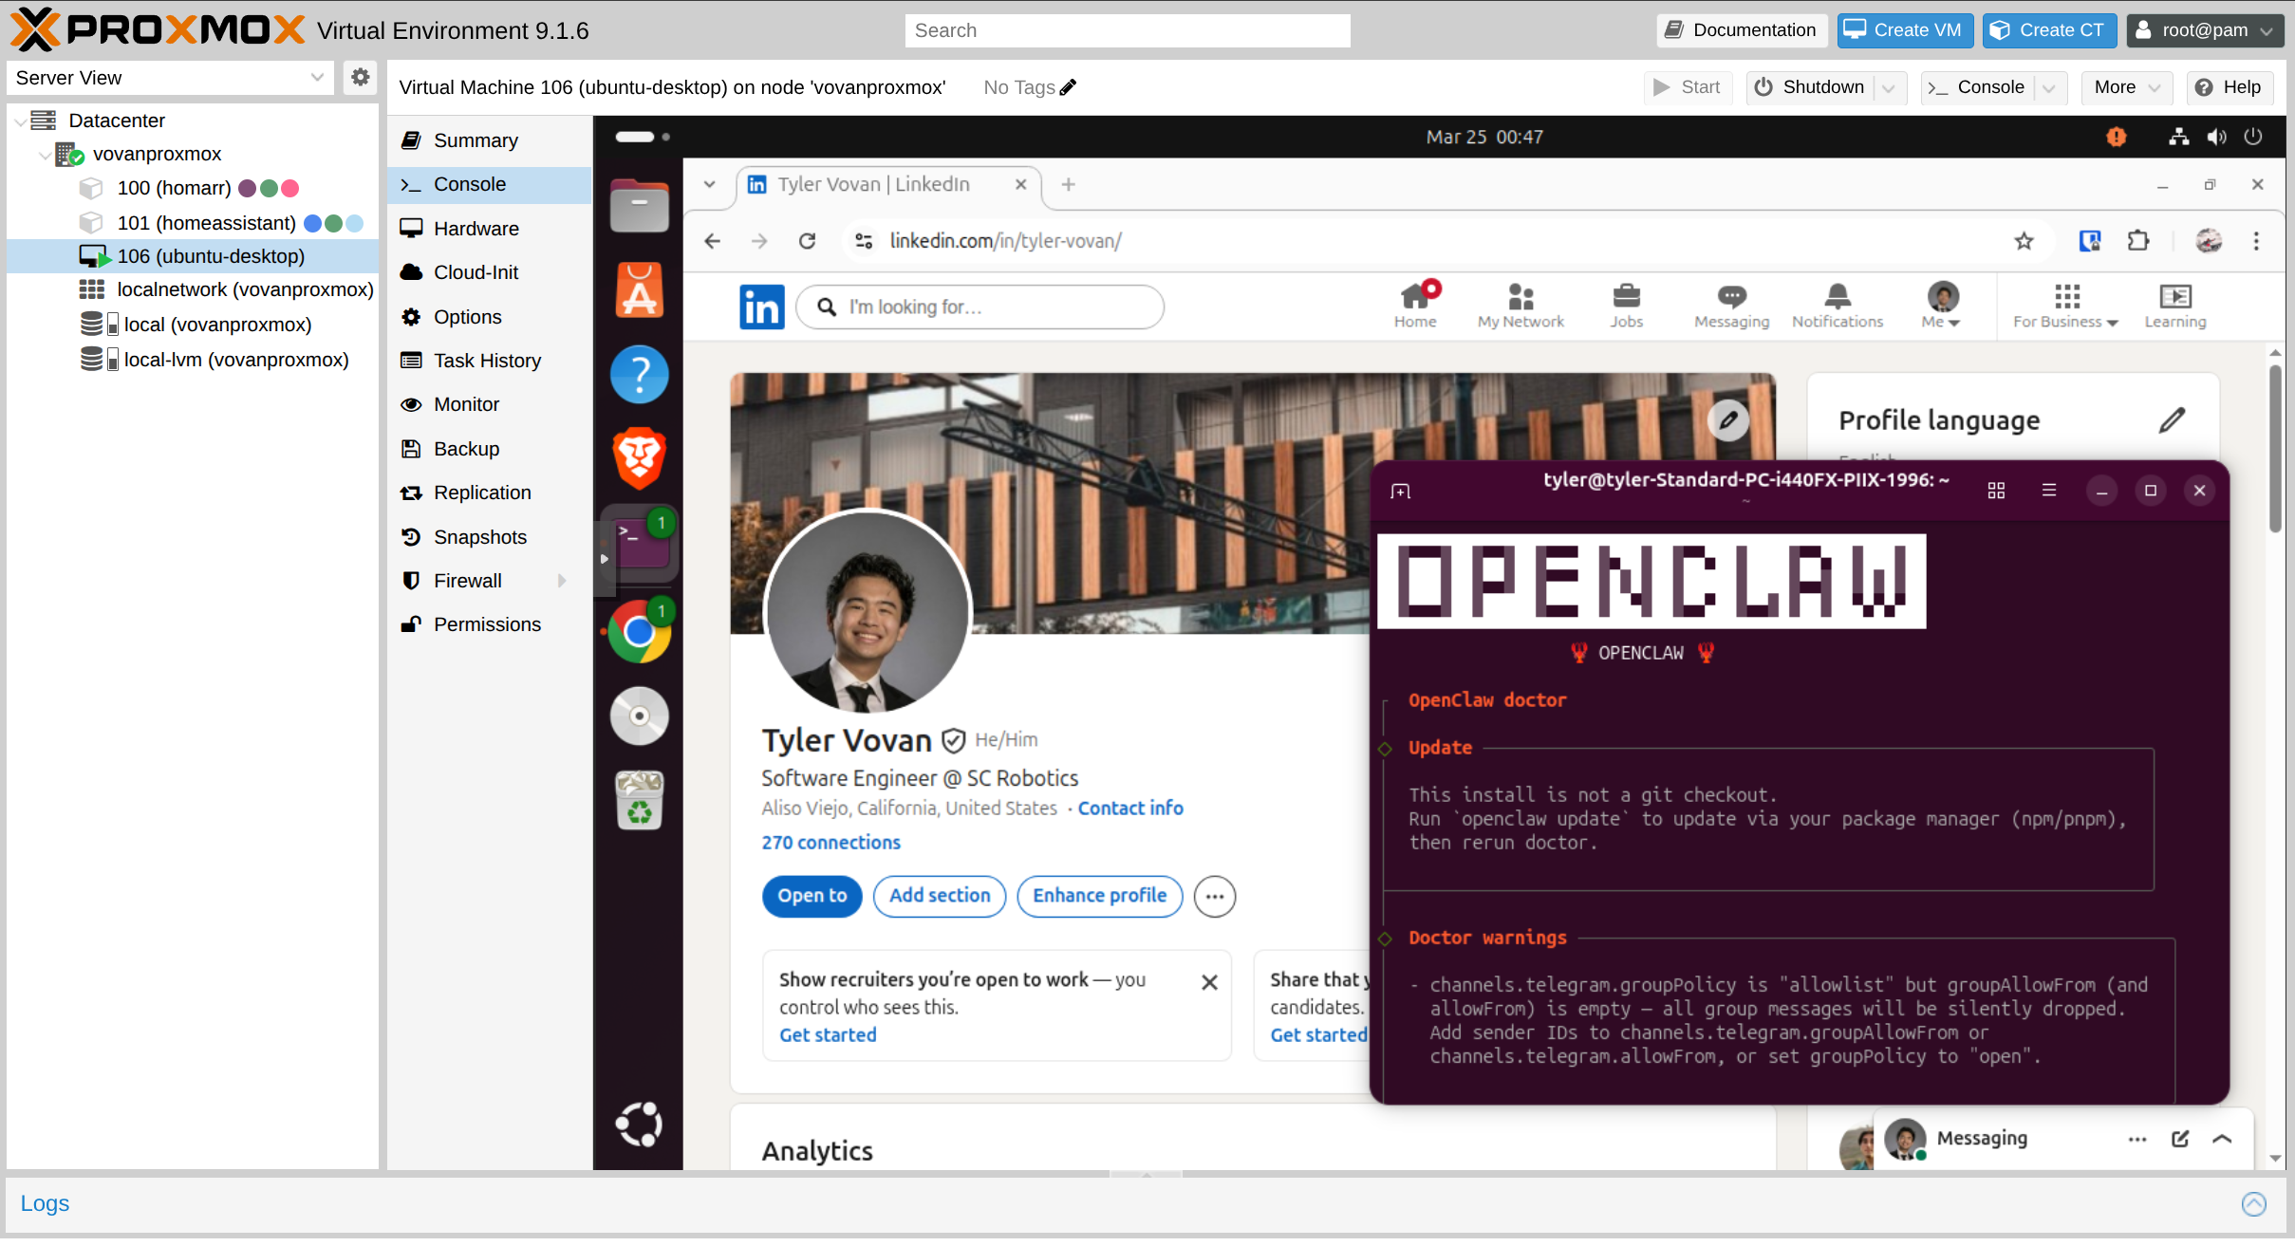The height and width of the screenshot is (1246, 2295).
Task: Open the 270 connections link
Action: (x=830, y=842)
